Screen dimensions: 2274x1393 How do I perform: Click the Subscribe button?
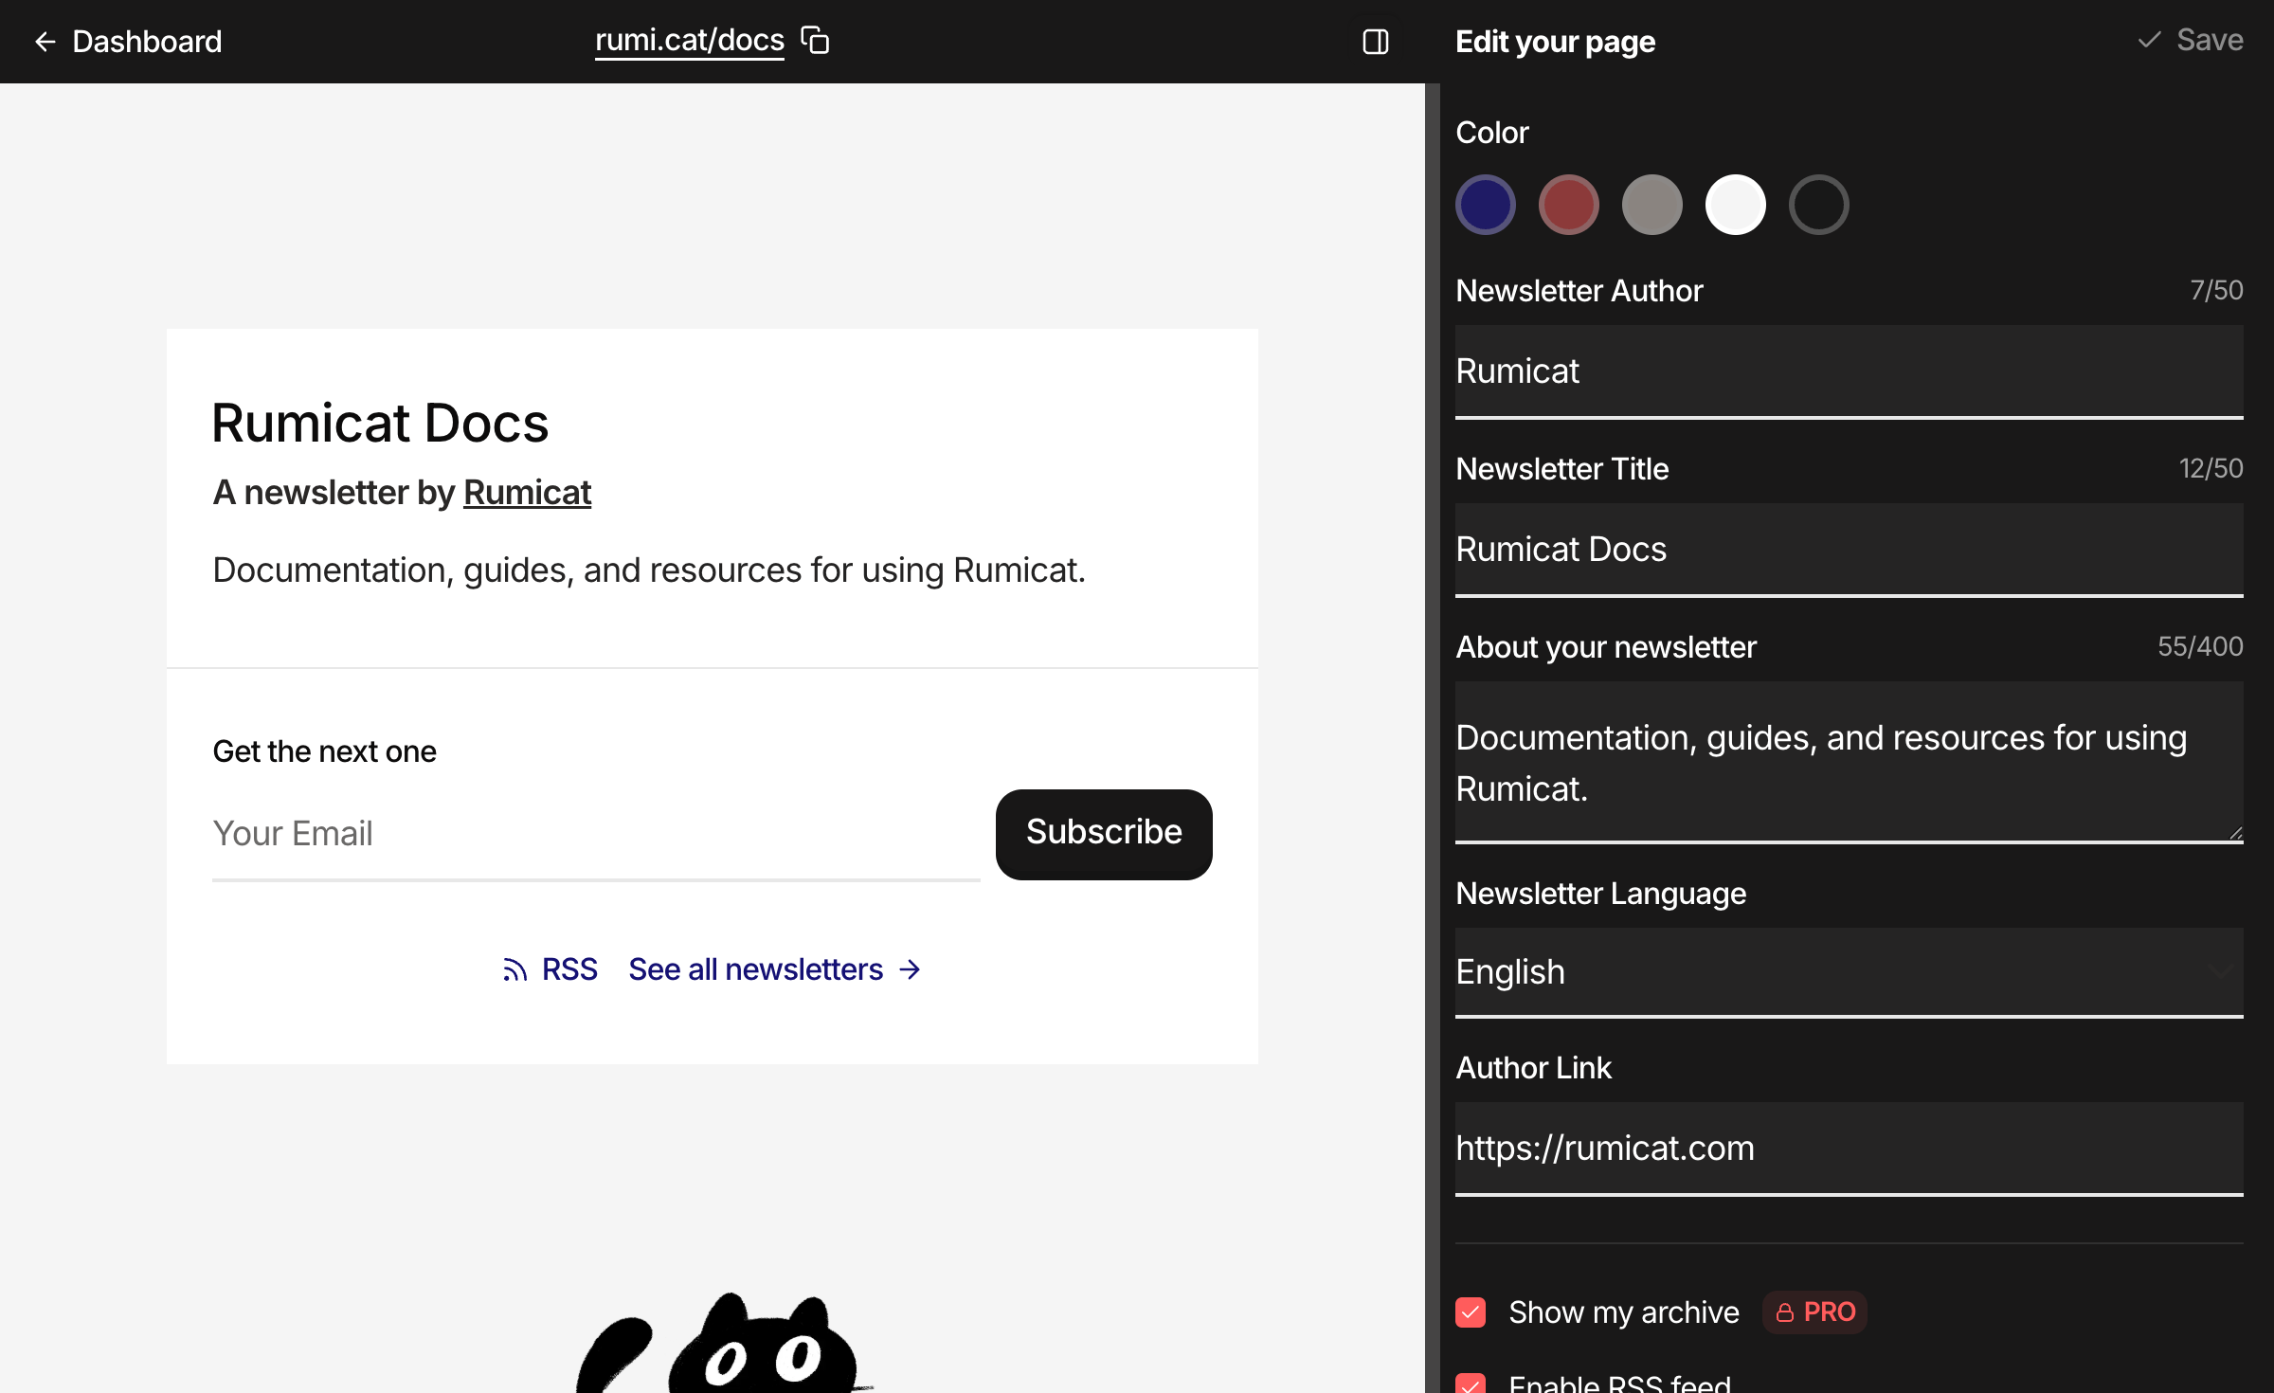(x=1103, y=833)
